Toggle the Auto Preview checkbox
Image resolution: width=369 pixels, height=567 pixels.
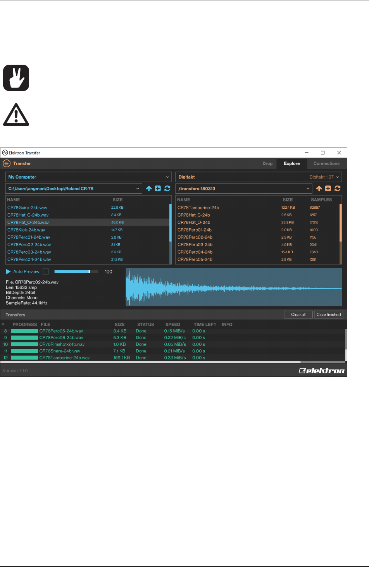(x=46, y=271)
